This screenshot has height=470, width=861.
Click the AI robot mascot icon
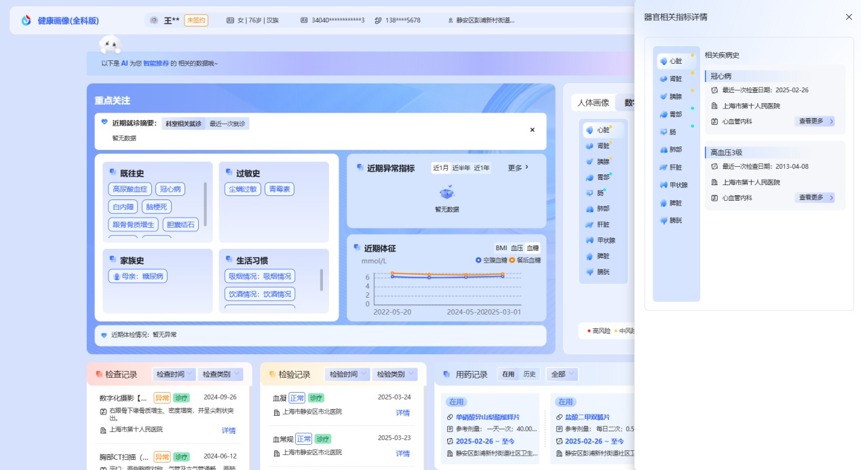(110, 45)
